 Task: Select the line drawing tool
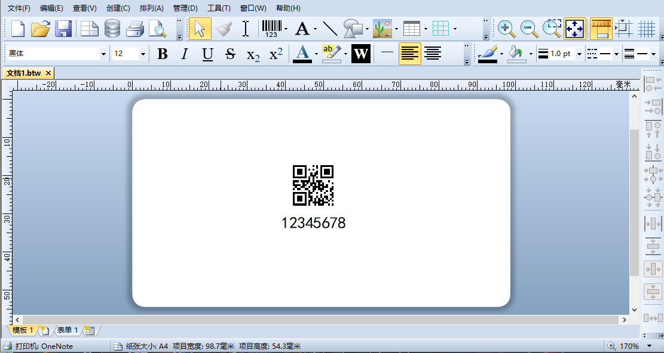[x=330, y=29]
